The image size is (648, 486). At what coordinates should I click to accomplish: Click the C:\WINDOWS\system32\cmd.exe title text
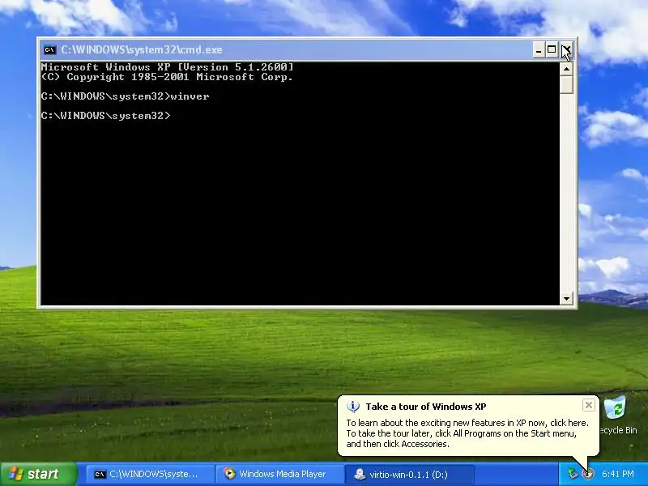tap(142, 50)
